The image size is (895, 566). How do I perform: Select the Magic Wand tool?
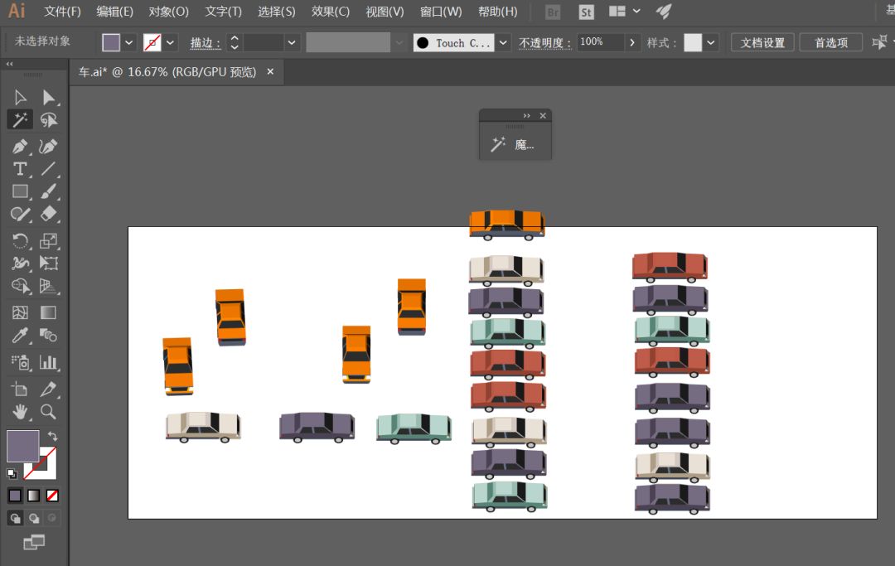coord(20,120)
